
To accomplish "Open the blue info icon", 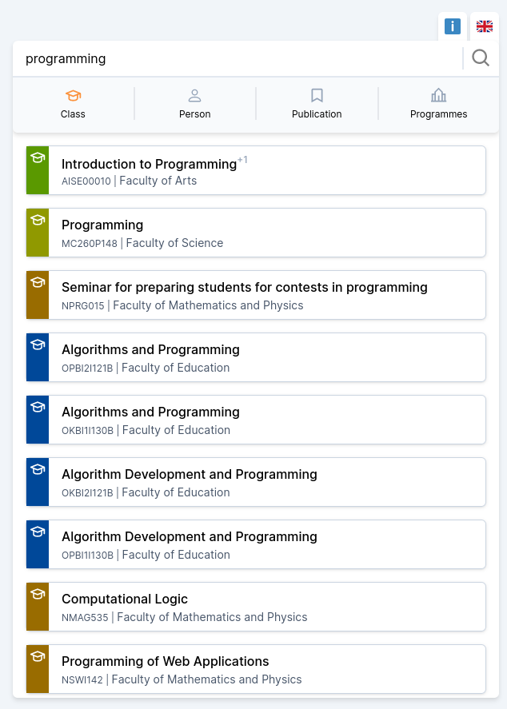I will click(x=453, y=26).
